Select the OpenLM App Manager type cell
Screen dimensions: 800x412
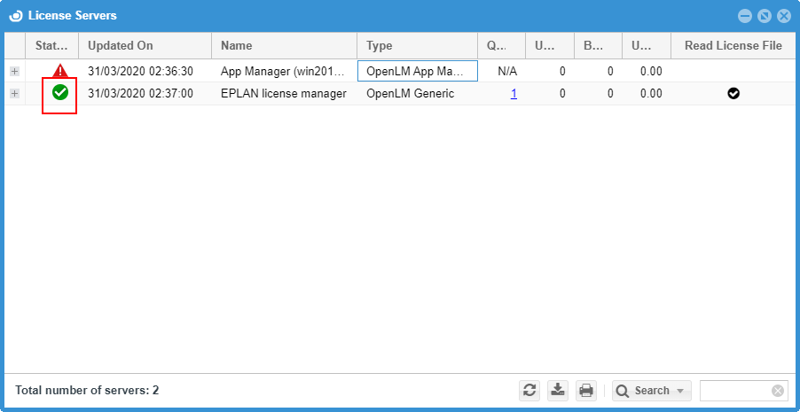pyautogui.click(x=417, y=71)
